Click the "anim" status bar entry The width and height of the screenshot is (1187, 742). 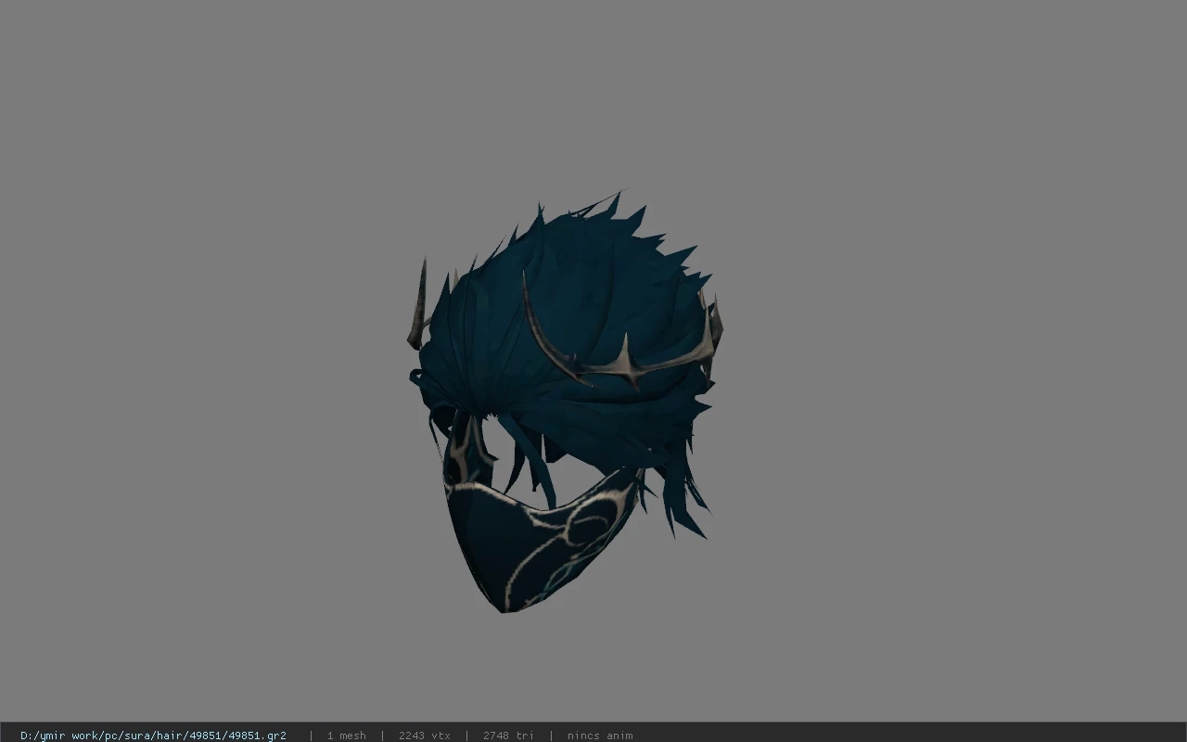pos(600,736)
